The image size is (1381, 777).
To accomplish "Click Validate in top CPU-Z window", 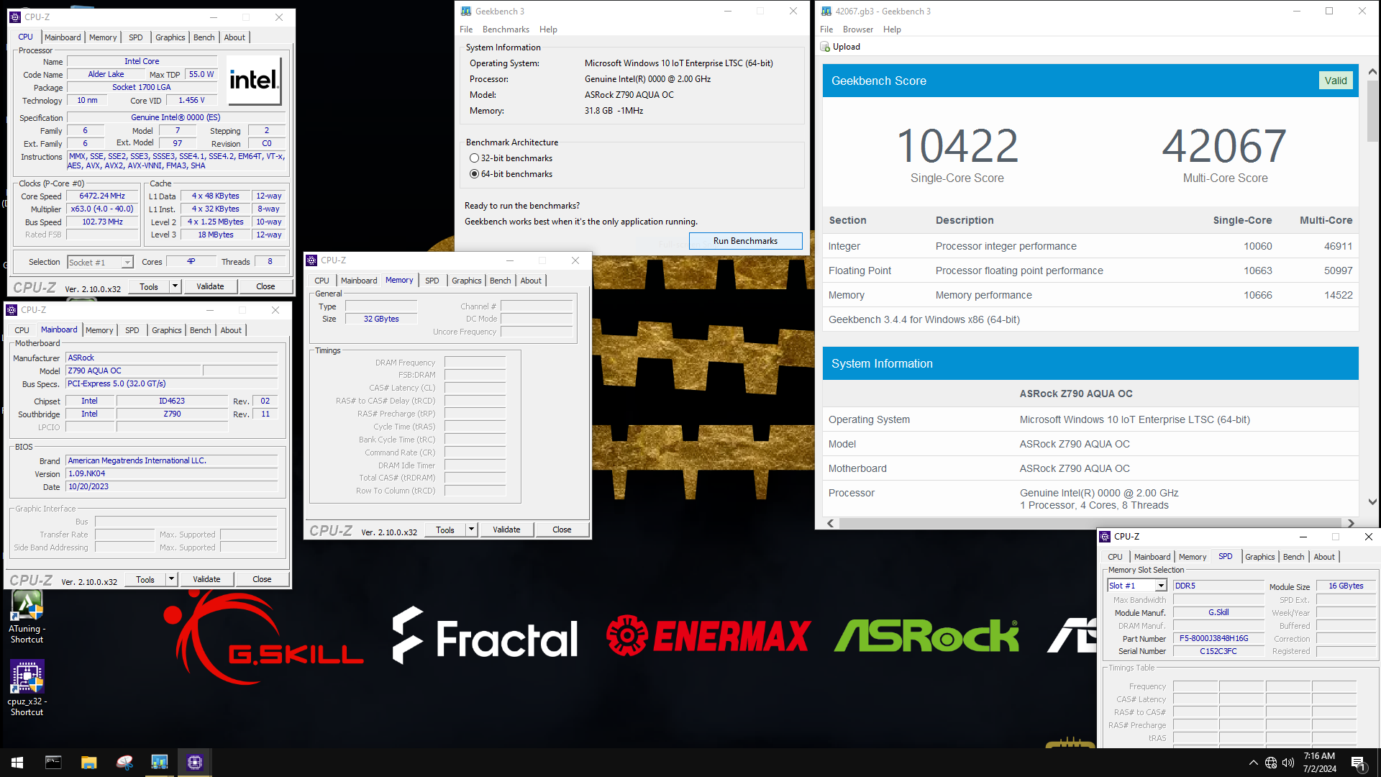I will (210, 286).
